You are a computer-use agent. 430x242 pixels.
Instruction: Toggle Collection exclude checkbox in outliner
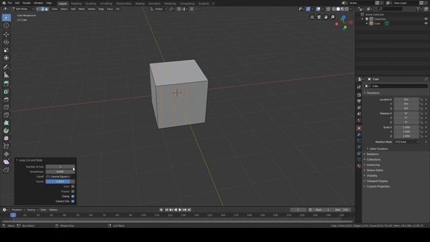(367, 19)
